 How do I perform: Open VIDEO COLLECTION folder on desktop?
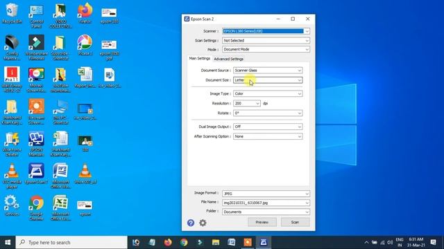coord(60,15)
